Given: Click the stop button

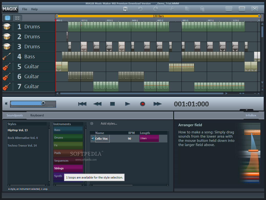Looking at the screenshot, I should pyautogui.click(x=112, y=104).
